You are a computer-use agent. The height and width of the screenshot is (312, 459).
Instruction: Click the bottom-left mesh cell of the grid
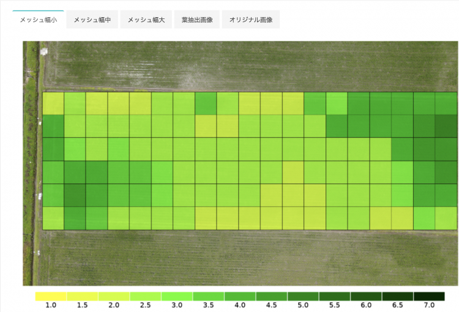pyautogui.click(x=53, y=218)
